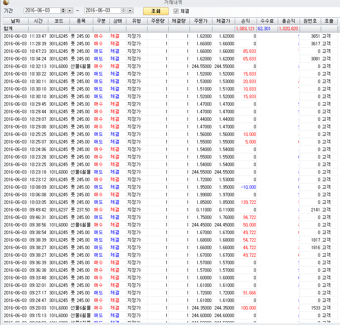Image resolution: width=340 pixels, height=325 pixels.
Task: Toggle the 체결 checkbox
Action: (176, 11)
